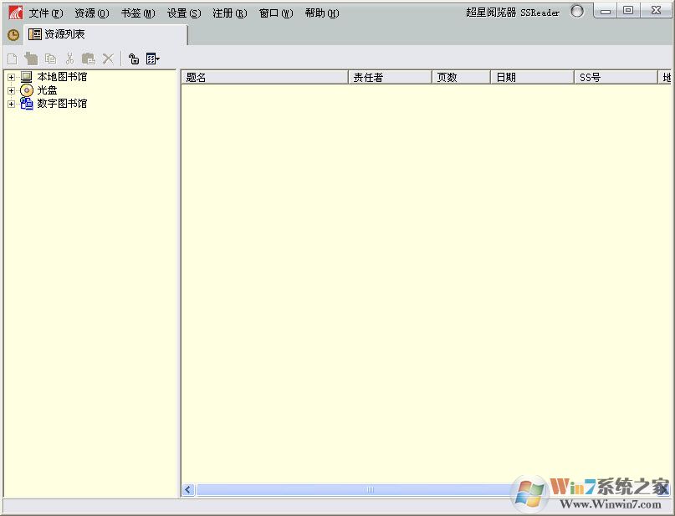The width and height of the screenshot is (675, 516).
Task: Expand the 光盘 tree node
Action: pyautogui.click(x=9, y=89)
